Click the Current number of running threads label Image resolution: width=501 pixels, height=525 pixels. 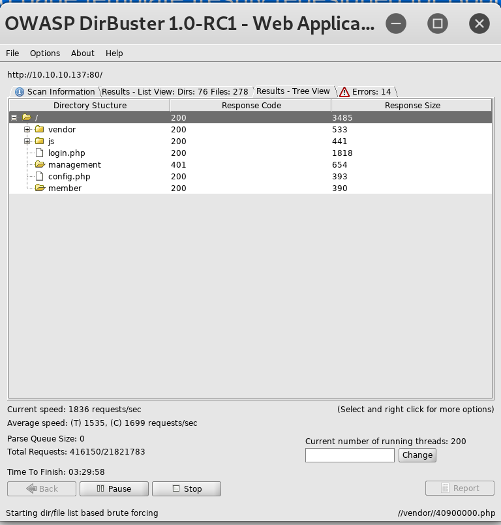[x=386, y=442]
